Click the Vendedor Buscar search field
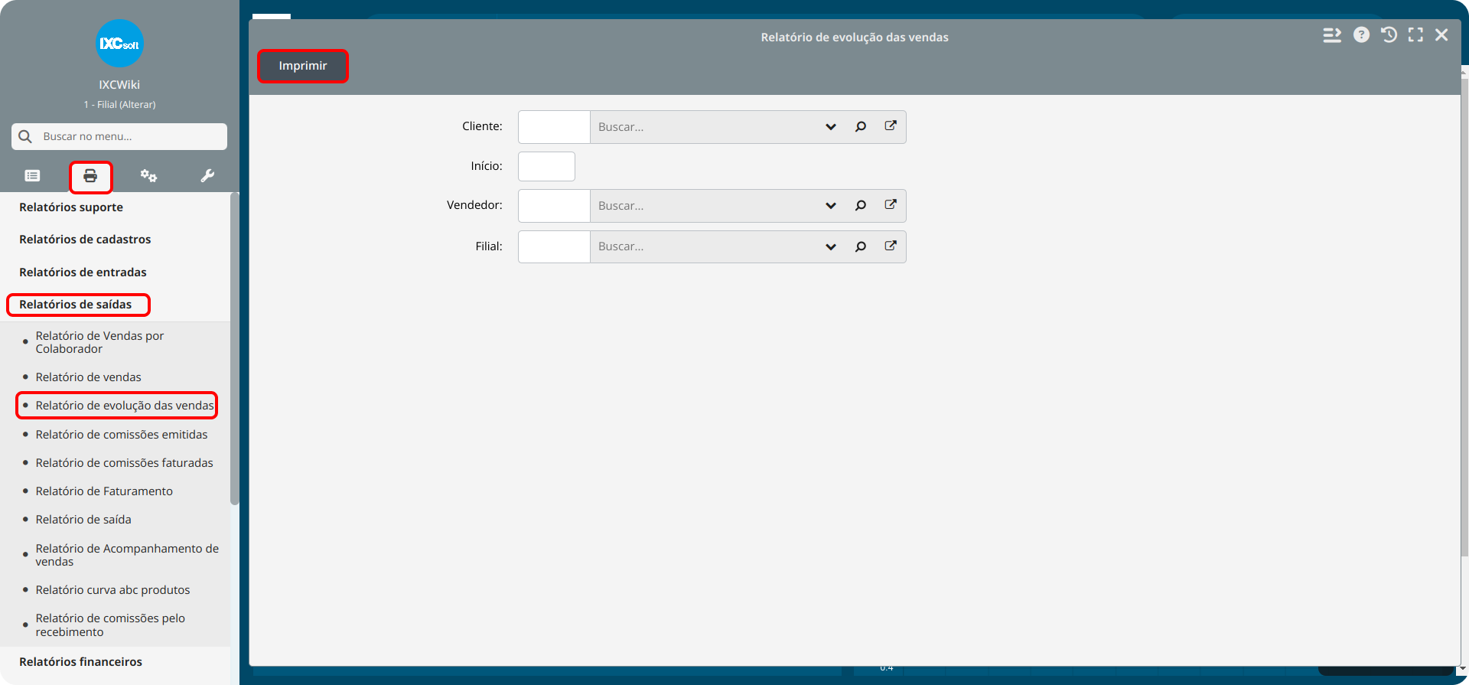This screenshot has width=1469, height=685. (x=704, y=206)
